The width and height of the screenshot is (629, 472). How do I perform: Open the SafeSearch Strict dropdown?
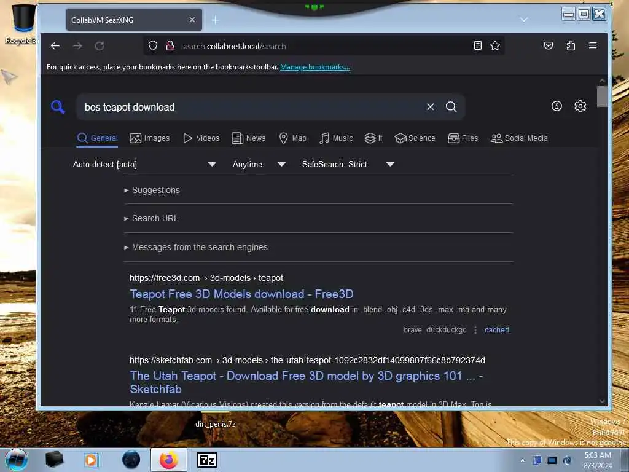(x=348, y=164)
